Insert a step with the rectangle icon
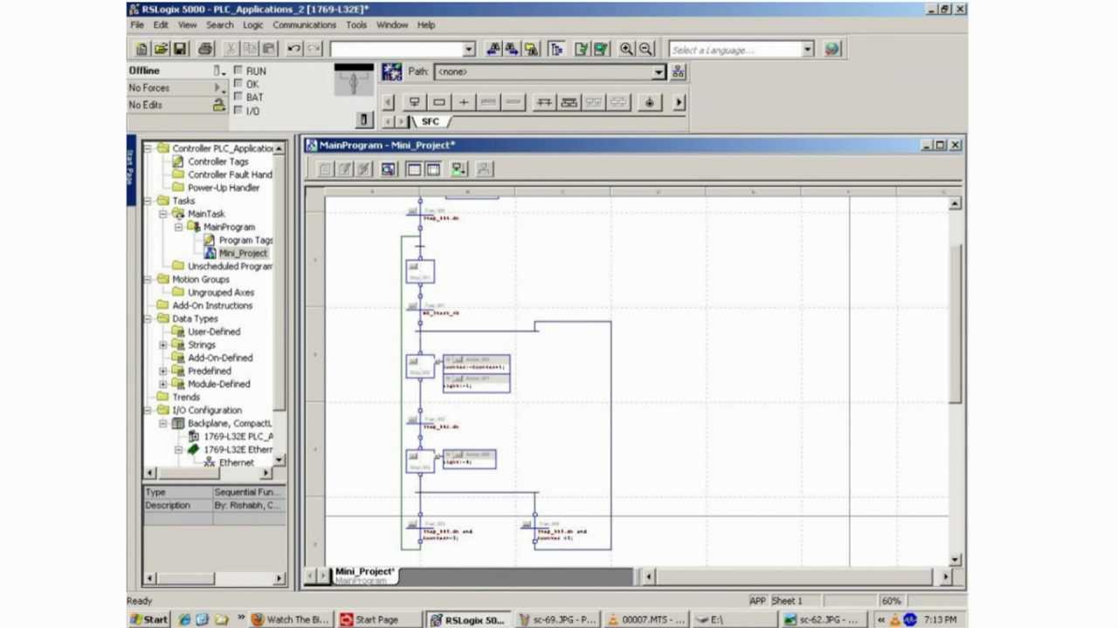Screen dimensions: 1118x628 coord(439,102)
